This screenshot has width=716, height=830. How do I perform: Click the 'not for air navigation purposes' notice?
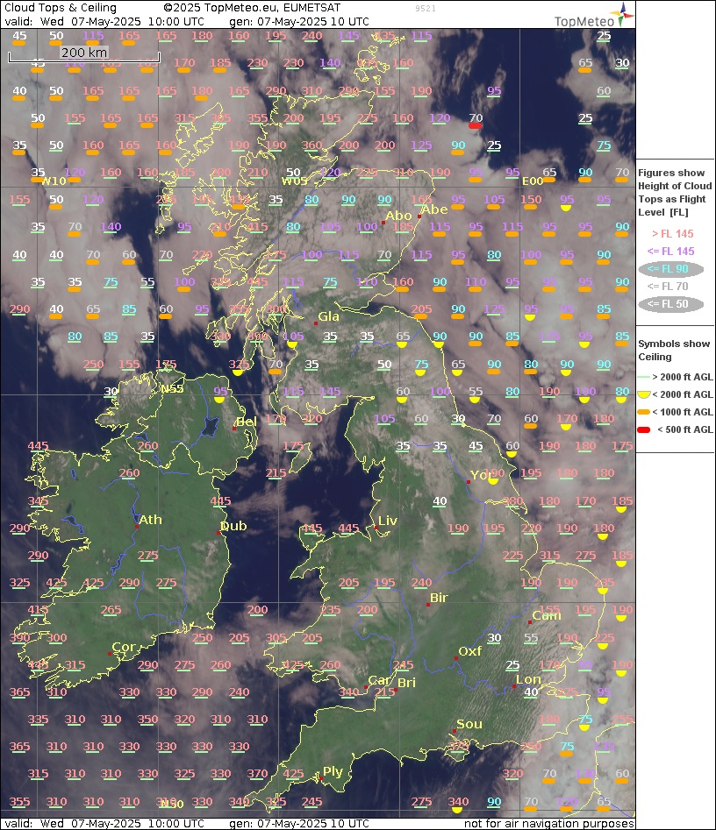(x=549, y=824)
